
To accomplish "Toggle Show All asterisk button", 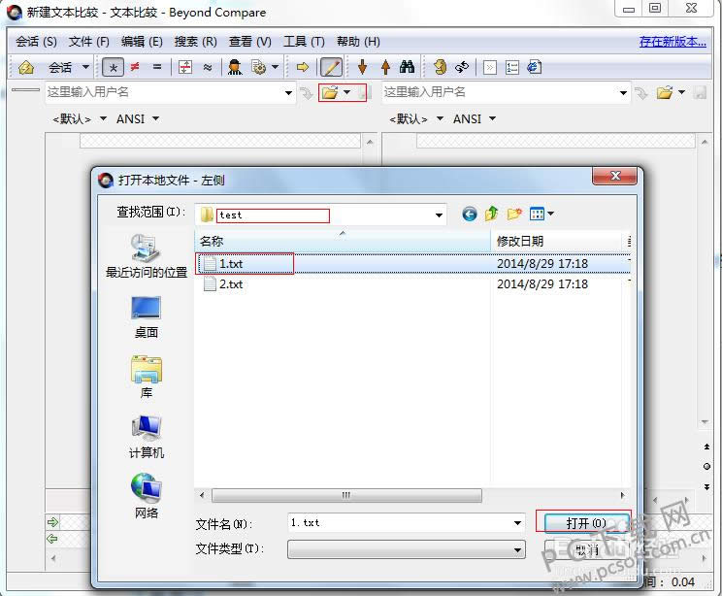I will point(113,68).
